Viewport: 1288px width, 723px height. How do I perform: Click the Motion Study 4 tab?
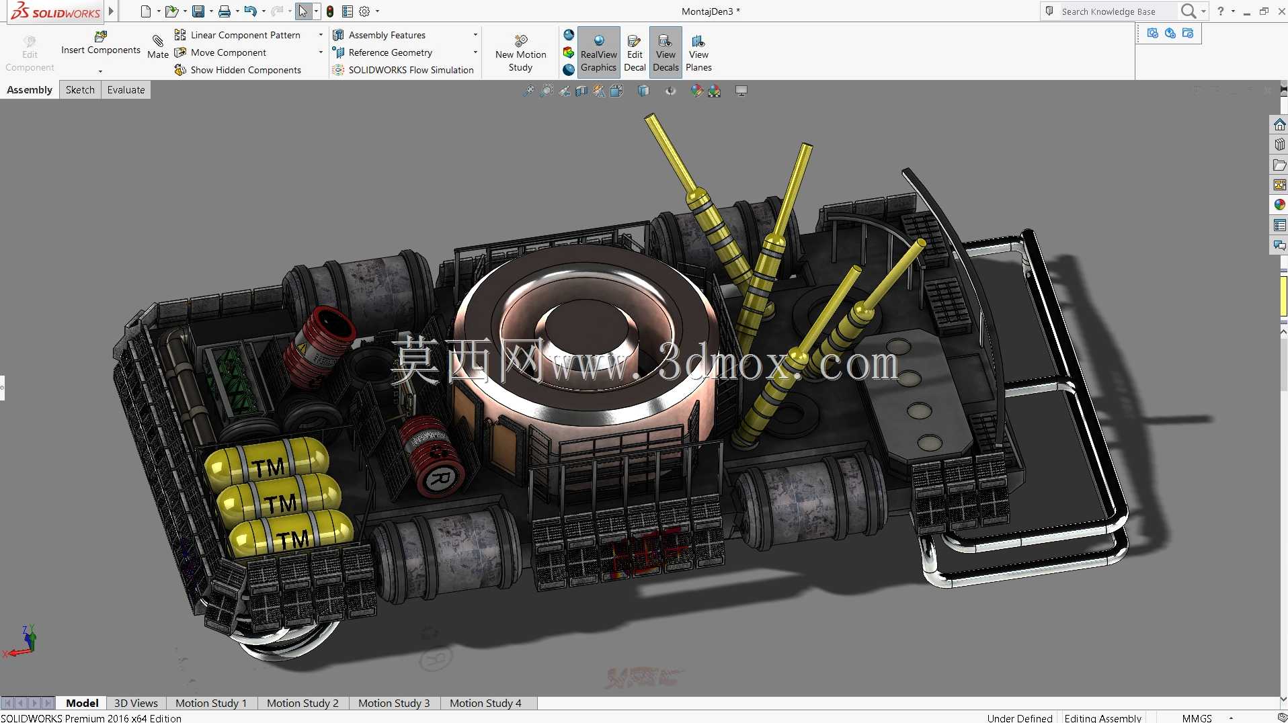[485, 704]
